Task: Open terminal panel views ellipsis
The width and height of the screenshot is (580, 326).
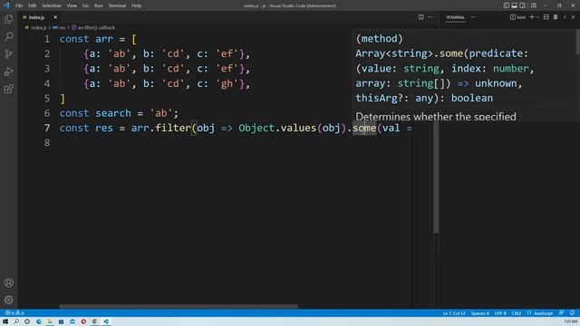Action: tap(473, 17)
